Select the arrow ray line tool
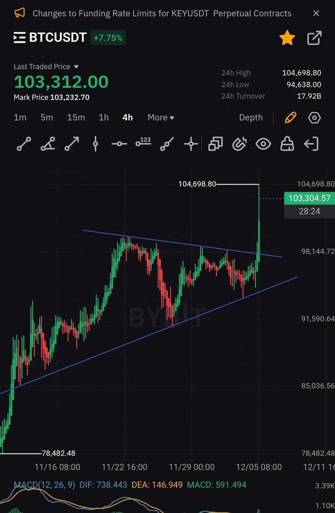 [72, 144]
